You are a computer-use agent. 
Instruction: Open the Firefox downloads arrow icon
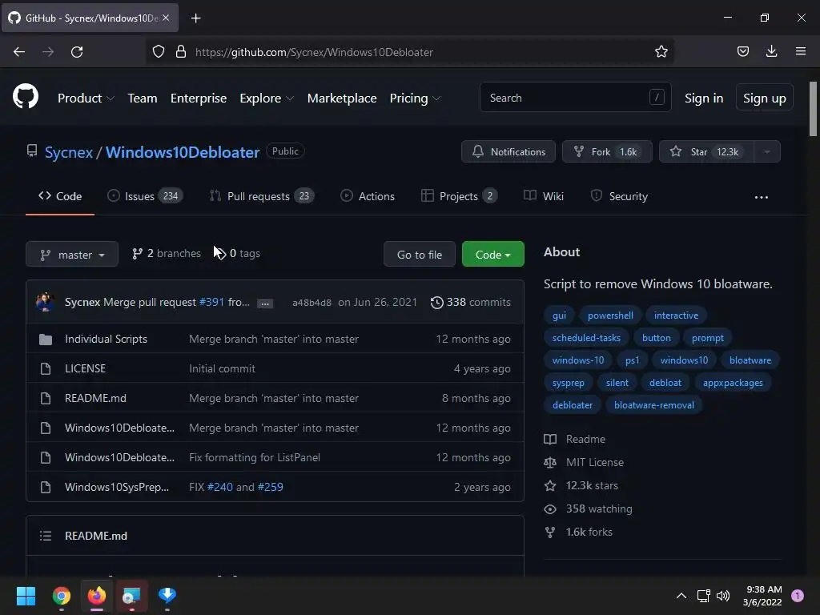[x=771, y=51]
